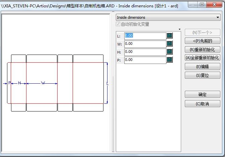Open calculator for the H dimension

click(x=169, y=52)
